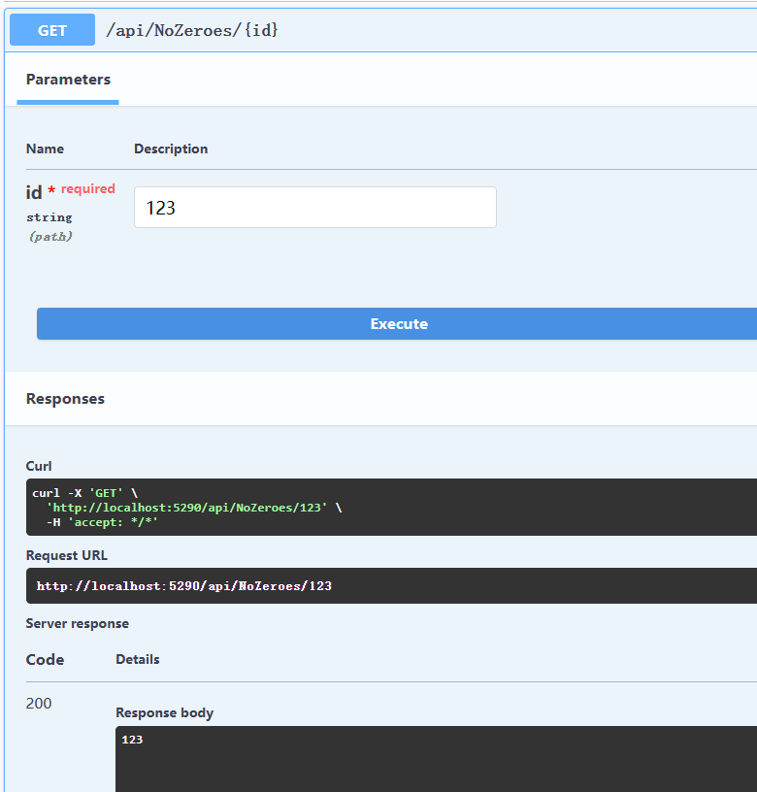
Task: Click the id parameter name label
Action: coord(34,192)
